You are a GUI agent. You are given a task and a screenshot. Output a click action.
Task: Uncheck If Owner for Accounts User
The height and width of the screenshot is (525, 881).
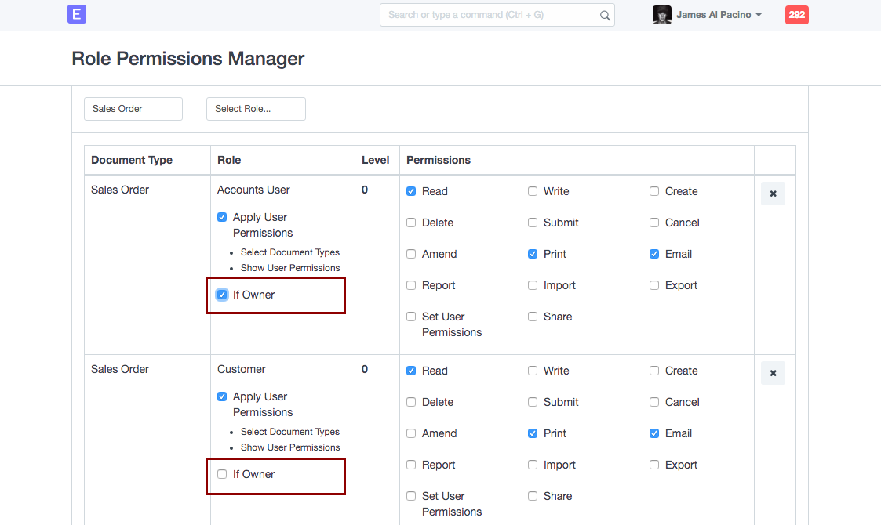pos(222,295)
